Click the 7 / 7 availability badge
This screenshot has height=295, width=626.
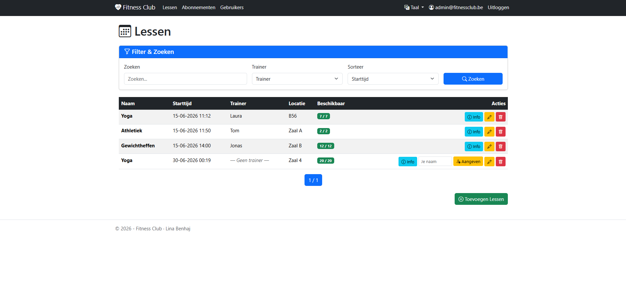(x=323, y=116)
